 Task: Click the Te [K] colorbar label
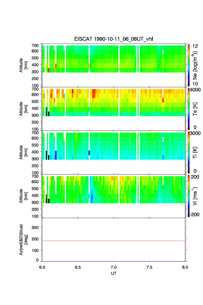tap(195, 109)
